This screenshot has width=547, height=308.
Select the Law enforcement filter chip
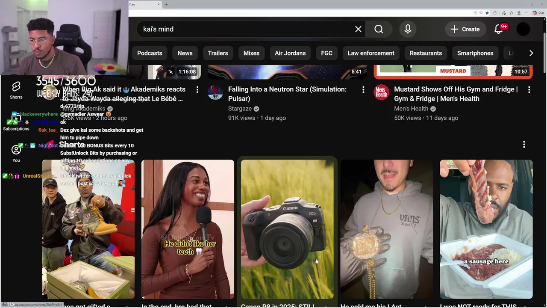click(x=371, y=53)
